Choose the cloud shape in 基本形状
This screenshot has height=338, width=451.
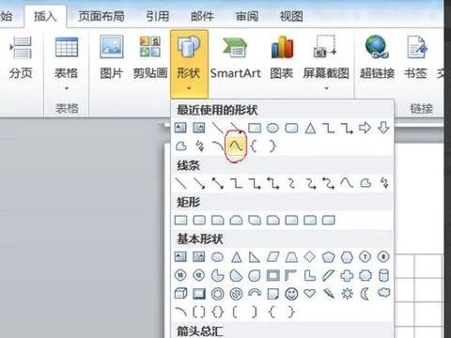tap(384, 293)
